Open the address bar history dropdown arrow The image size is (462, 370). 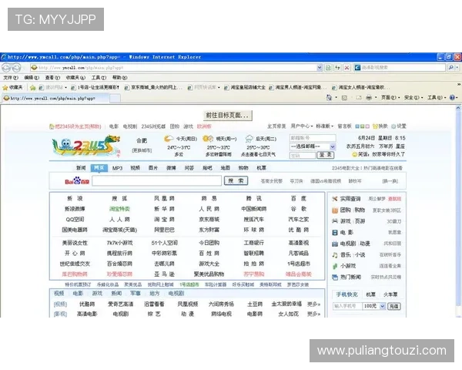click(x=320, y=68)
